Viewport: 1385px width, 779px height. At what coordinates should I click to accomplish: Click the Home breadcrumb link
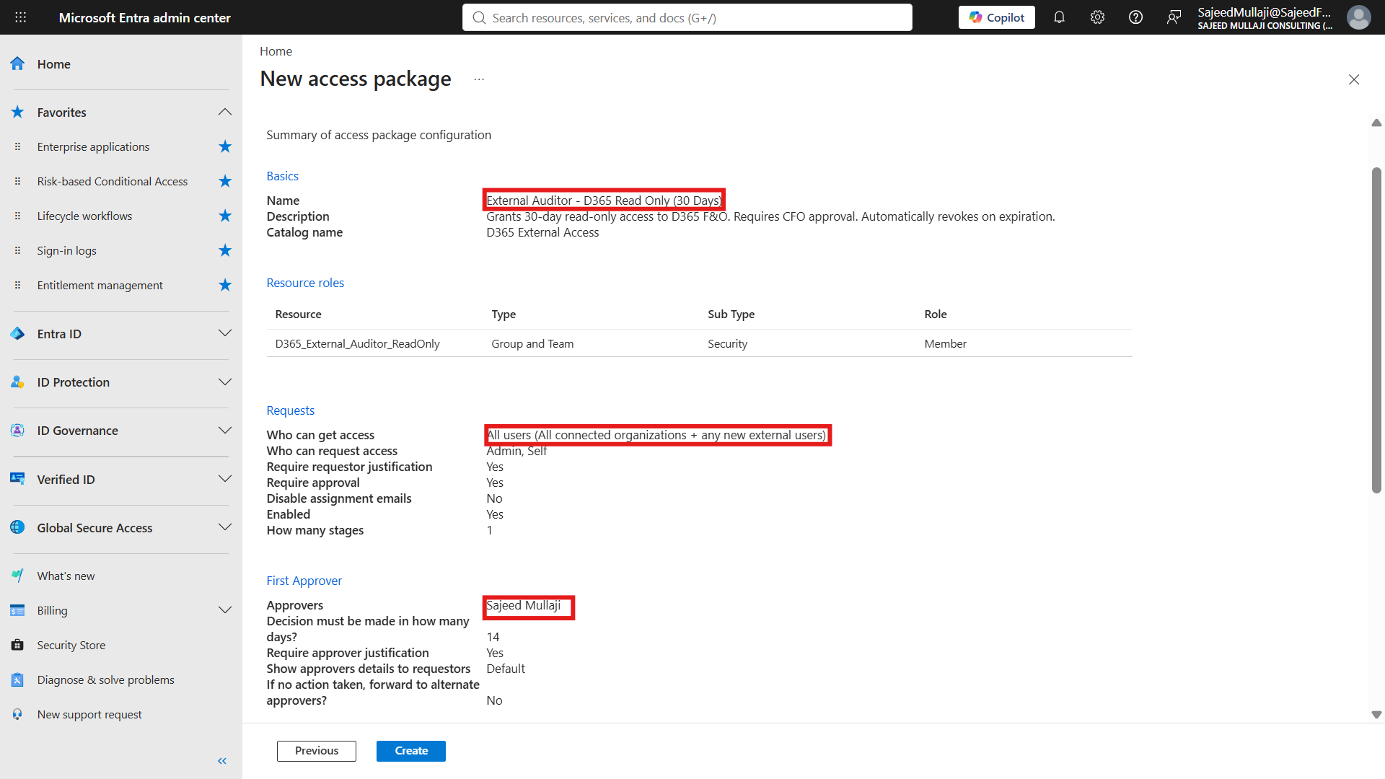(x=276, y=51)
